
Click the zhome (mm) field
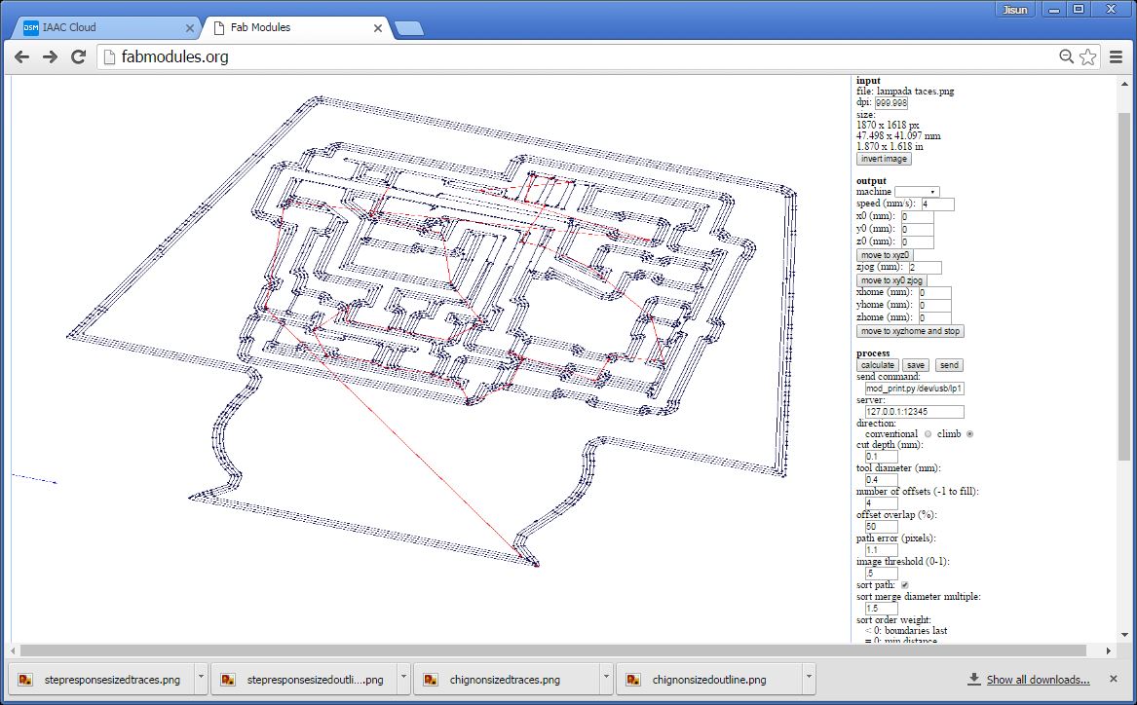coord(934,318)
